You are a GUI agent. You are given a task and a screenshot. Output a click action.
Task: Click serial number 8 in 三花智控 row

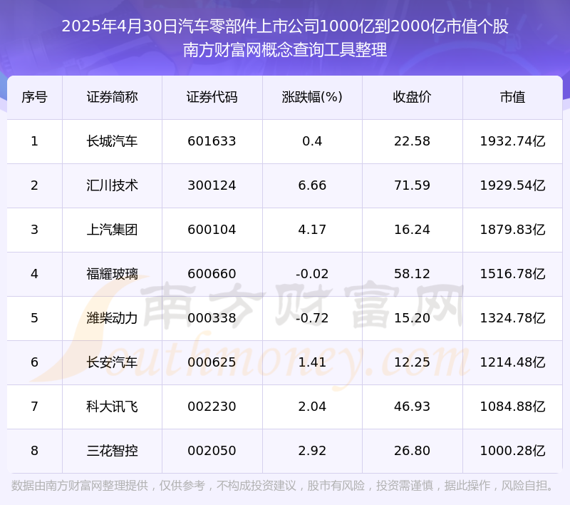(x=34, y=451)
